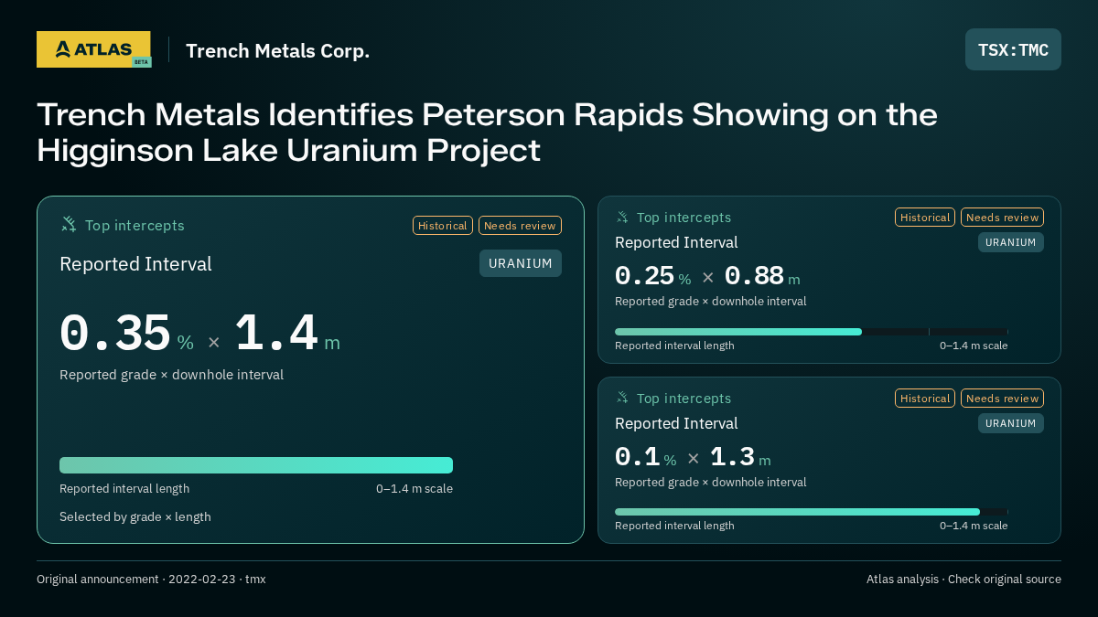Click 'Selected by grade × length' note

[x=135, y=516]
